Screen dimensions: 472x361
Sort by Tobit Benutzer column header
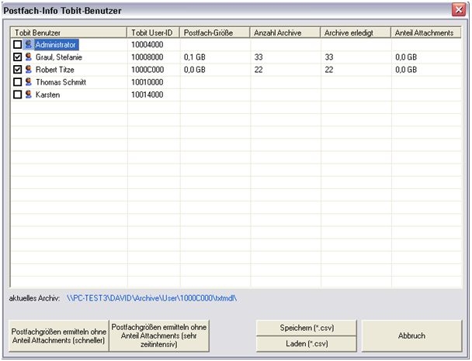click(x=68, y=33)
